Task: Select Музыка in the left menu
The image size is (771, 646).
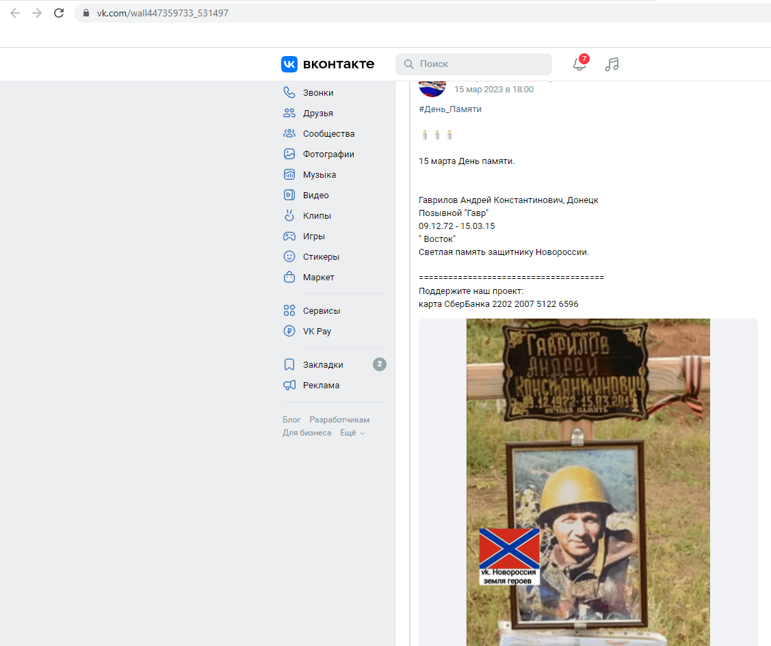Action: click(x=319, y=175)
